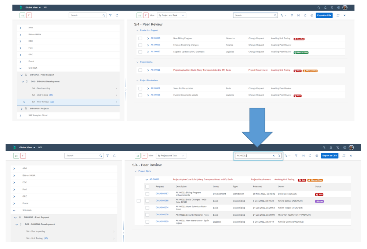This screenshot has width=367, height=249.
Task: Tick the checkbox for AC-00465 Invoice Documents update
Action: pos(140,95)
